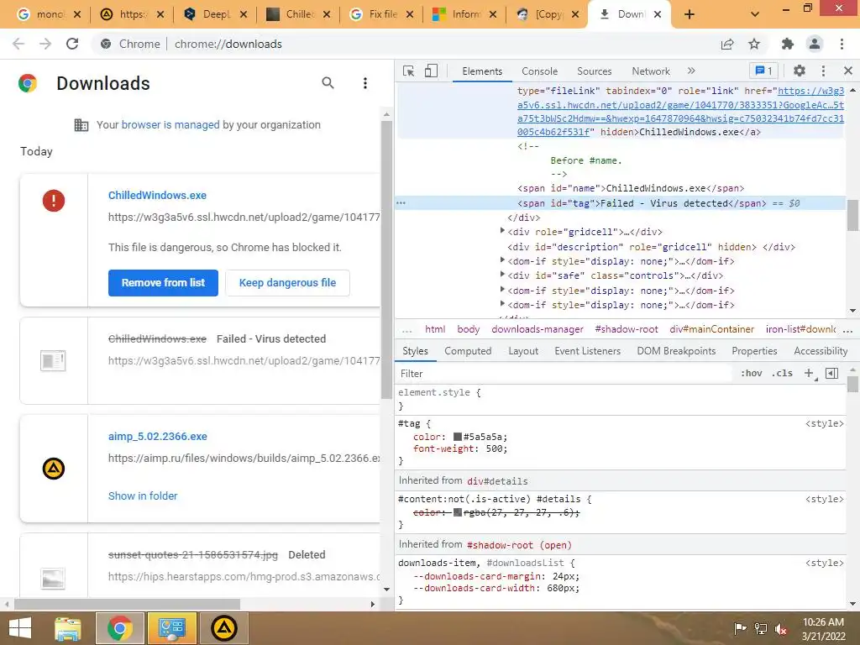860x645 pixels.
Task: Open the ChilledWindows.exe blue file link
Action: [x=157, y=195]
